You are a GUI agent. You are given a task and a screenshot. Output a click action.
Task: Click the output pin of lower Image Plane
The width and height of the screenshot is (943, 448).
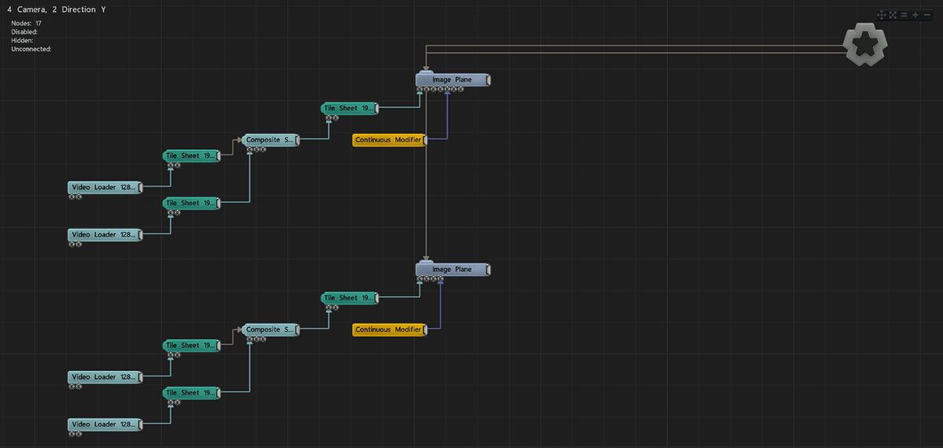coord(488,269)
